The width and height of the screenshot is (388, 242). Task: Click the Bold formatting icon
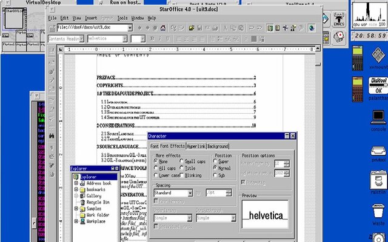(x=152, y=39)
